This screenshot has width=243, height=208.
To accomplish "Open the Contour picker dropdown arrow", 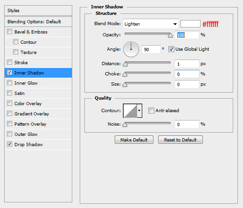I will [139, 111].
